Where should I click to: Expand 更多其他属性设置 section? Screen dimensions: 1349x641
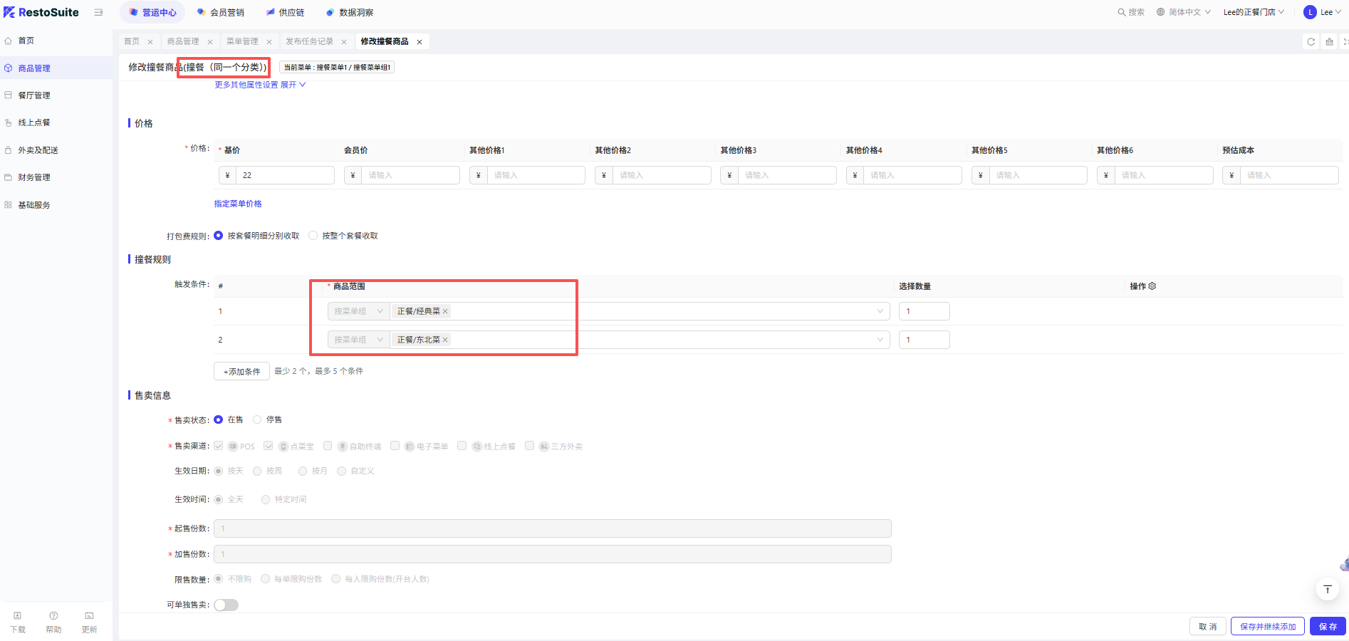[x=260, y=85]
